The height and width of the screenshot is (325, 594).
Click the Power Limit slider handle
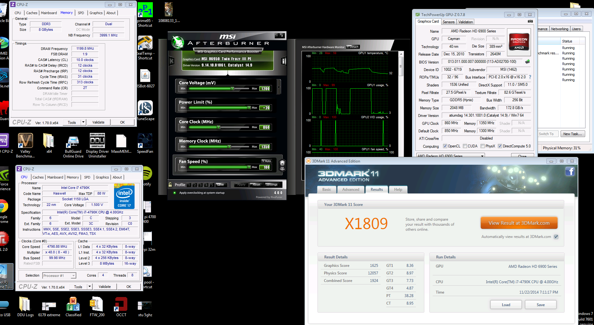[x=249, y=108]
